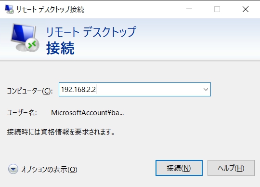Expand オプションの表示 round arrow icon
Screen dimensions: 260x187
(x=13, y=169)
